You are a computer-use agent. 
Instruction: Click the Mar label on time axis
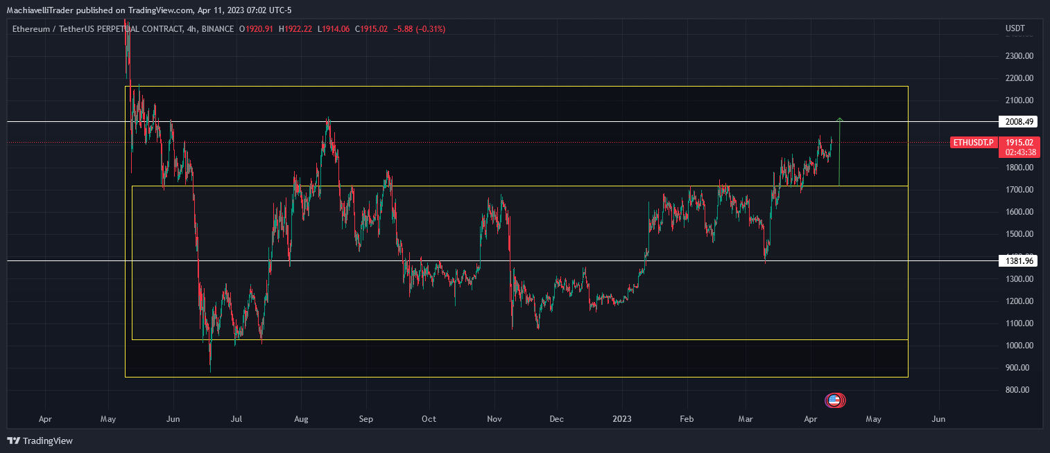pos(746,419)
